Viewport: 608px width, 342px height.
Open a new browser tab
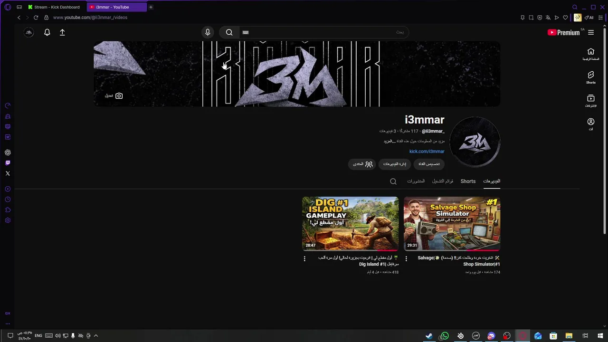click(x=151, y=7)
